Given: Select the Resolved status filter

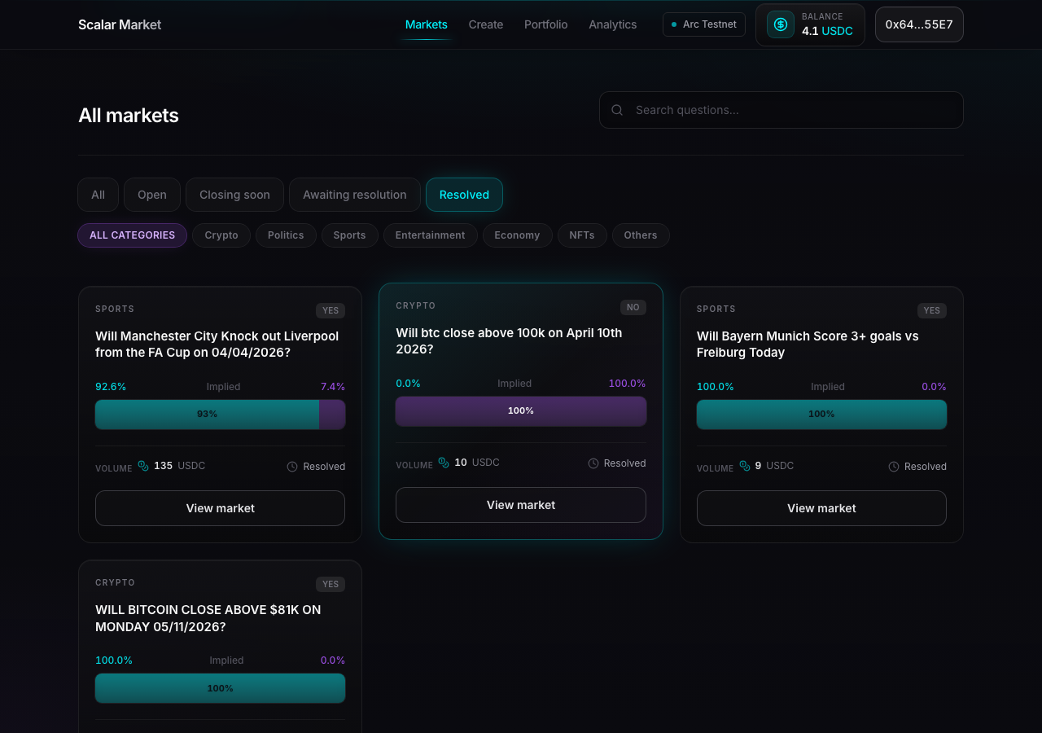Looking at the screenshot, I should 464,195.
